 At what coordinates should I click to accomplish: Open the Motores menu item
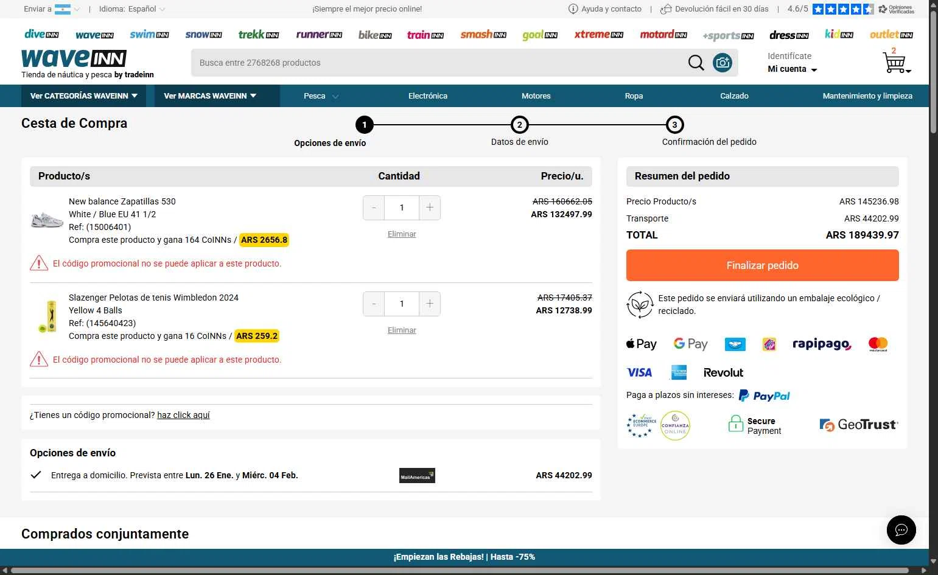pos(536,96)
